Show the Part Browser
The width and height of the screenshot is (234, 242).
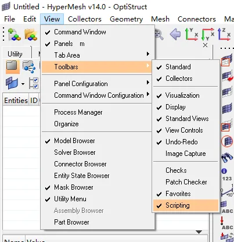[98, 222]
